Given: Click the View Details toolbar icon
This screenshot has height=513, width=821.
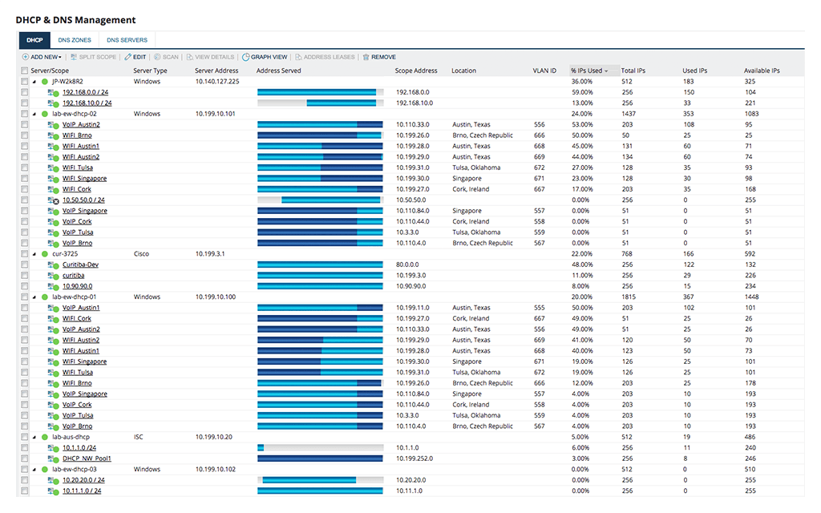Looking at the screenshot, I should pyautogui.click(x=190, y=58).
